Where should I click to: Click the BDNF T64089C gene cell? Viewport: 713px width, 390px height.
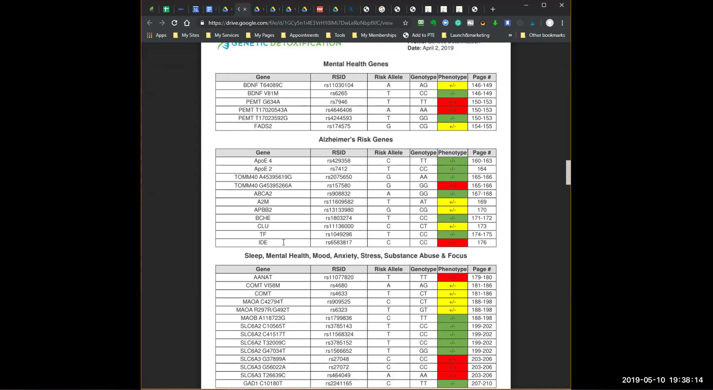coord(263,85)
